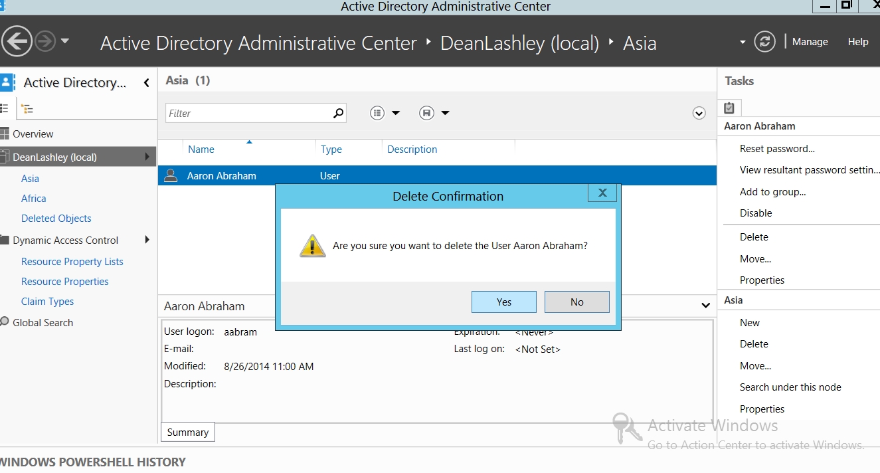Viewport: 880px width, 473px height.
Task: Click the refresh icon in header
Action: pos(764,42)
